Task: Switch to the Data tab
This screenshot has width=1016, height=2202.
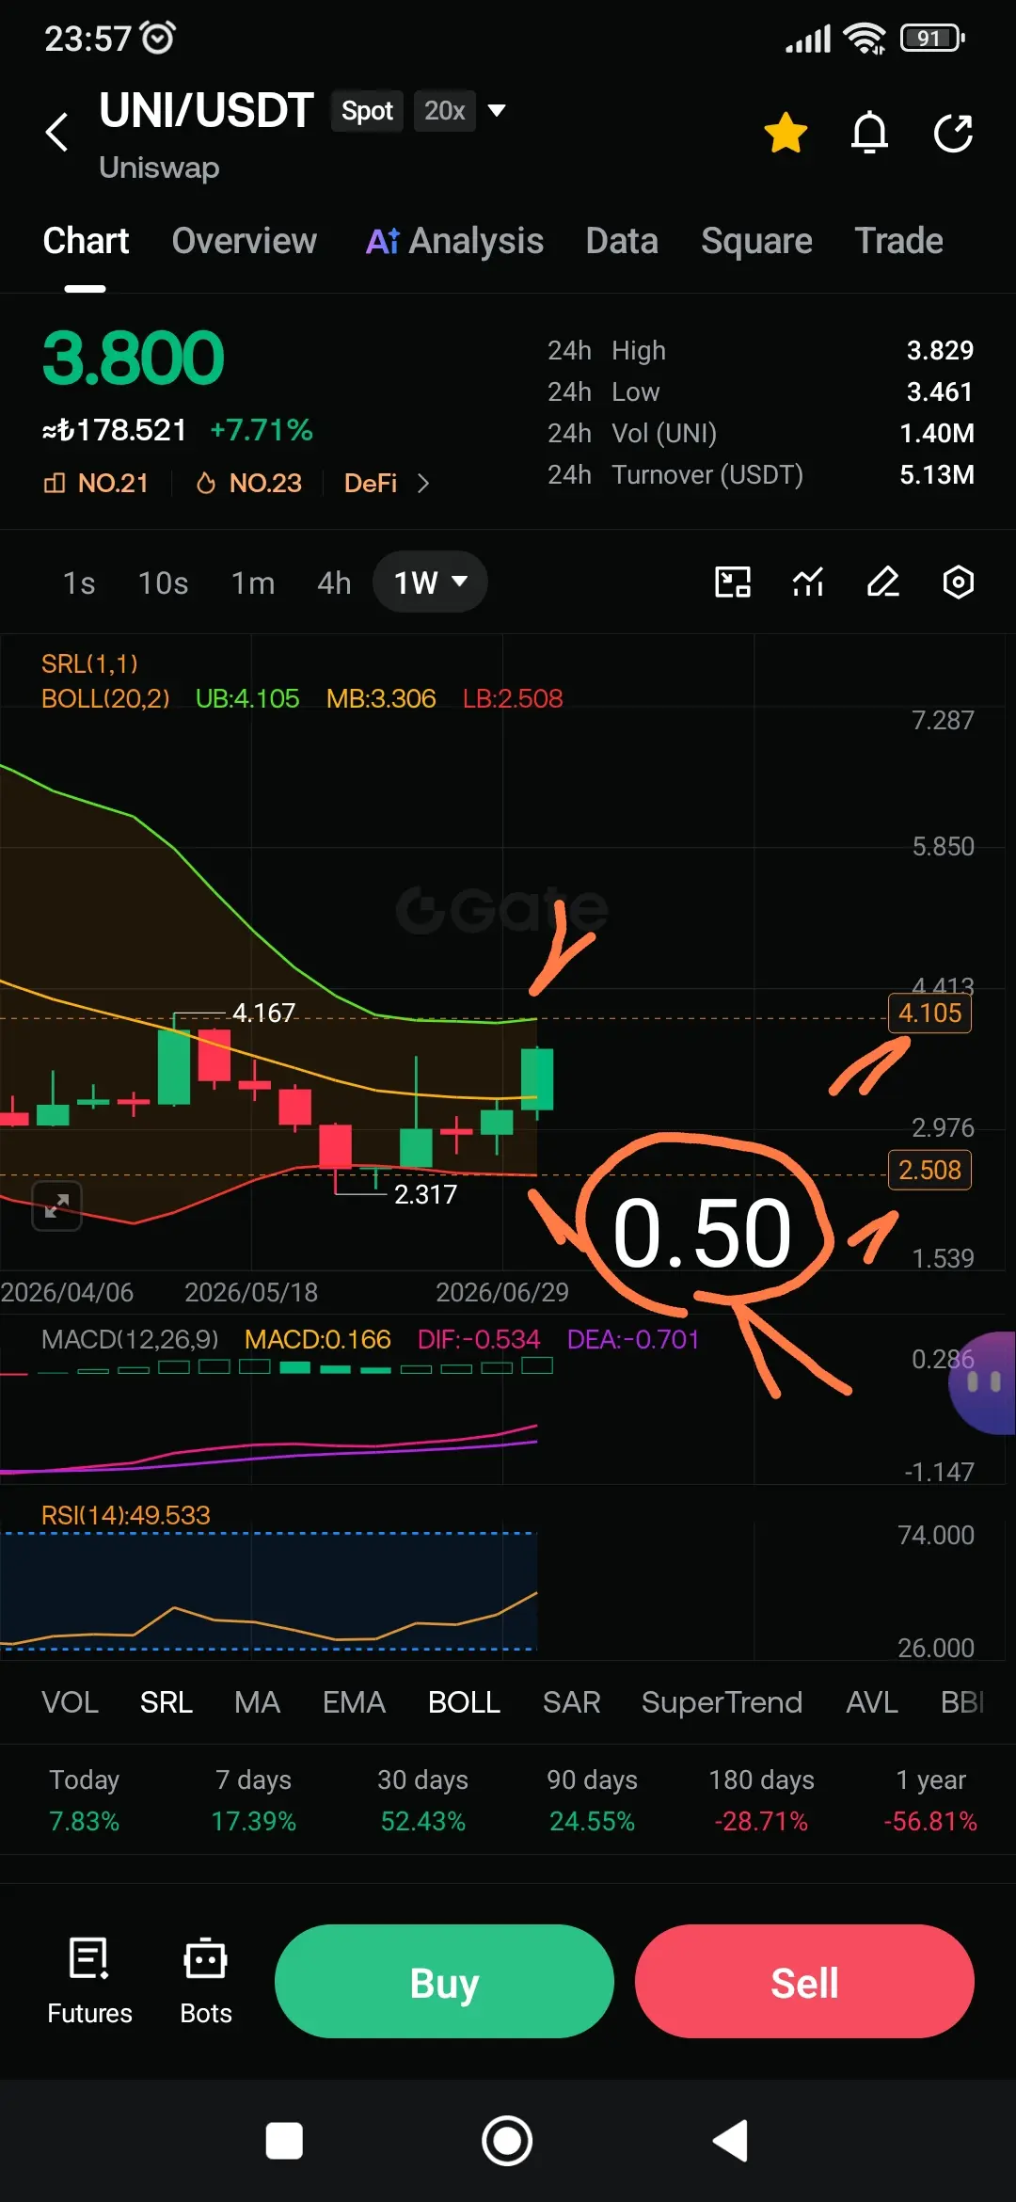Action: pyautogui.click(x=622, y=241)
